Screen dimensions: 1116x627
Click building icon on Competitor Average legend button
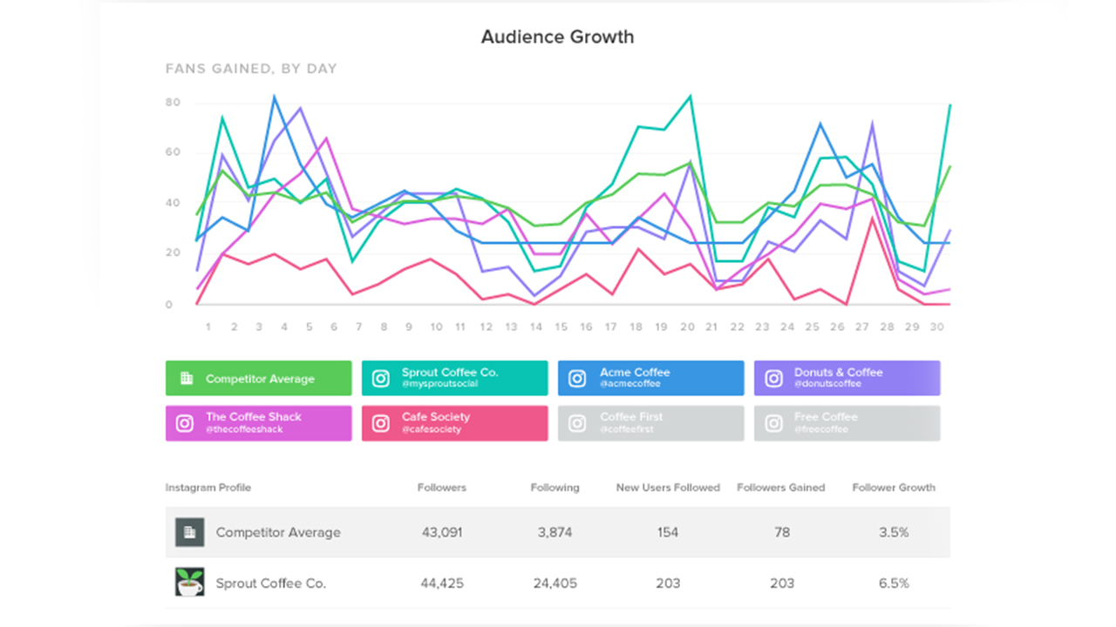(x=186, y=378)
